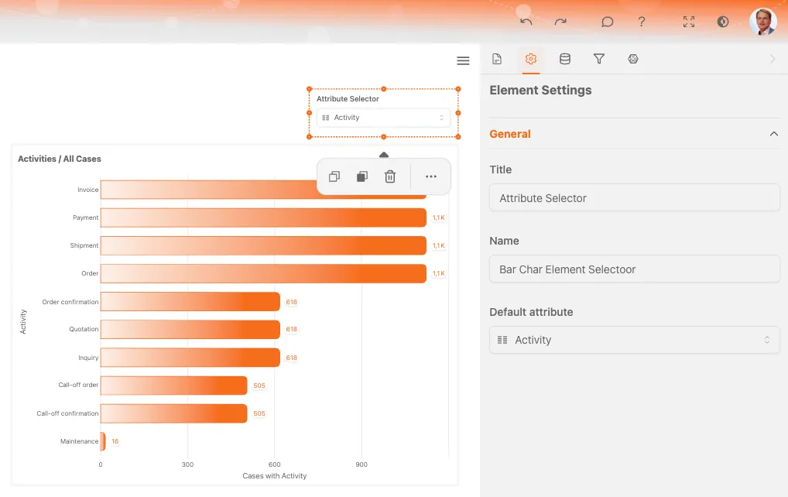Click the Payment bar in the chart
This screenshot has height=497, width=788.
pos(263,218)
